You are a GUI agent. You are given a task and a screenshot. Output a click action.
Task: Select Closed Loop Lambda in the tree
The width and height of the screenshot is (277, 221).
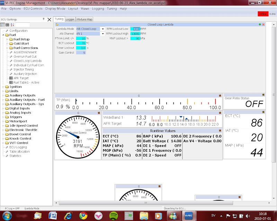[28, 61]
